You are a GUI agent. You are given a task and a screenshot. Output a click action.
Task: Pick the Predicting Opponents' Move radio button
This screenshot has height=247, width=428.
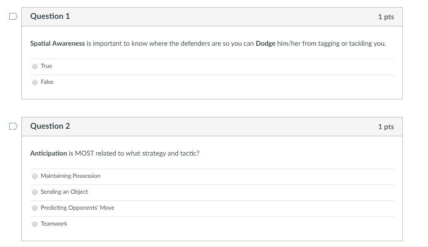coord(35,208)
